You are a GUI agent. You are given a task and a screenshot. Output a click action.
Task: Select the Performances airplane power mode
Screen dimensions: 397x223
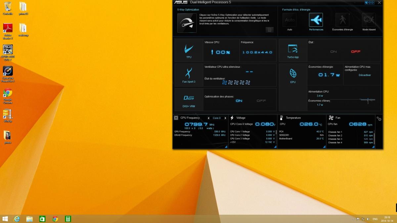[x=316, y=20]
